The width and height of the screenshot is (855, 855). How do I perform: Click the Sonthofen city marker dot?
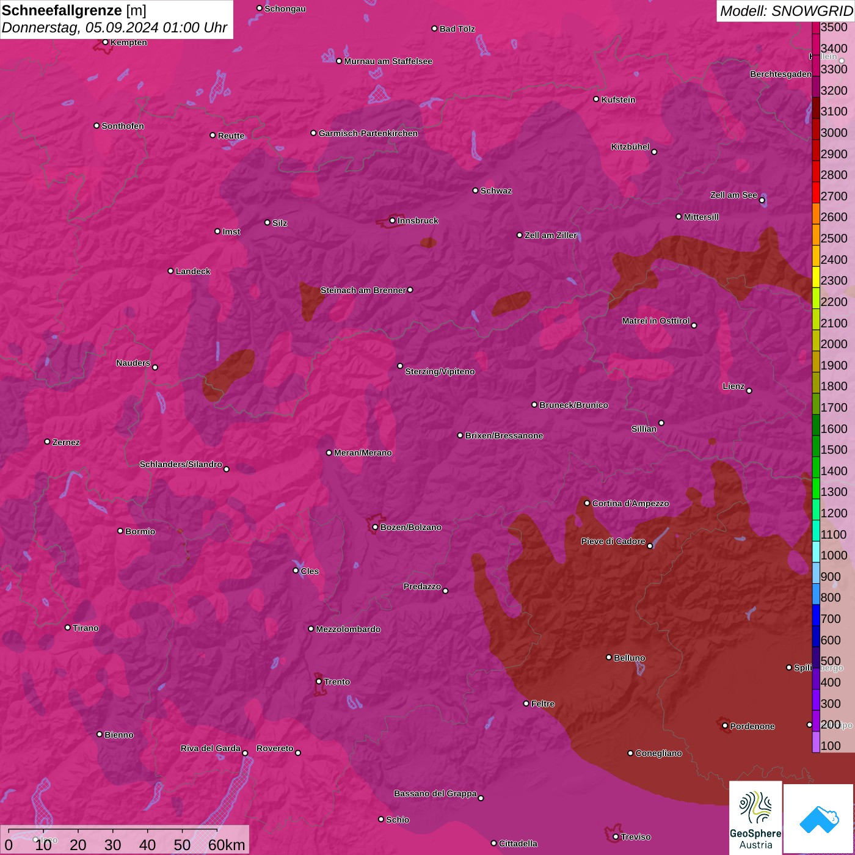[96, 126]
